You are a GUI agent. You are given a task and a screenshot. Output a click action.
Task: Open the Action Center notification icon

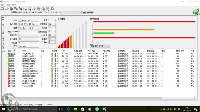[x=195, y=109]
